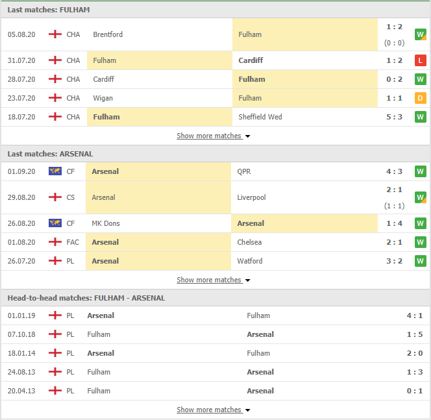This screenshot has height=420, width=431.
Task: Click W badge for Arsenal–Liverpool match
Action: coord(420,197)
